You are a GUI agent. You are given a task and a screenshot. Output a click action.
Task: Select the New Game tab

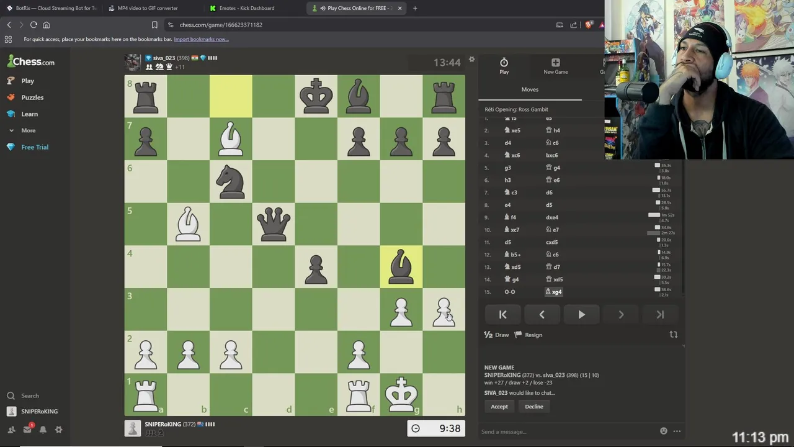555,66
